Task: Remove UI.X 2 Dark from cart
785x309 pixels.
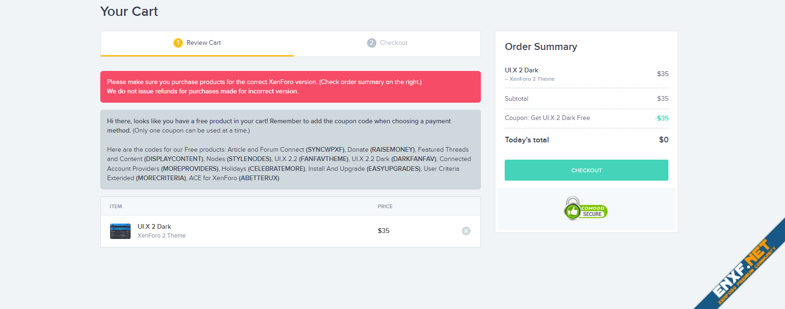Action: point(466,231)
